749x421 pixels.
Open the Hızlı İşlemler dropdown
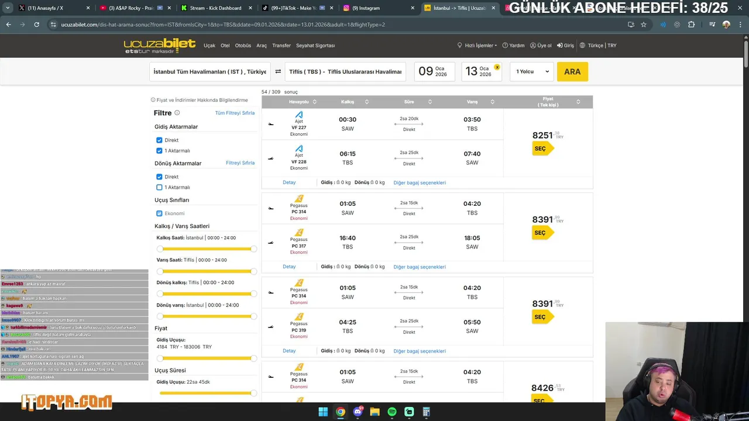(477, 46)
